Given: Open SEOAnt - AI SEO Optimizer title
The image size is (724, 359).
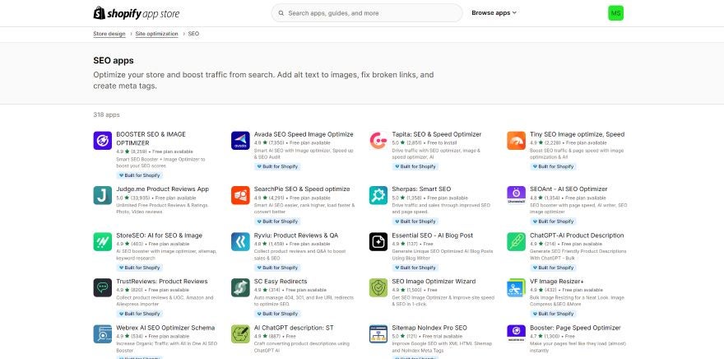Looking at the screenshot, I should [569, 189].
